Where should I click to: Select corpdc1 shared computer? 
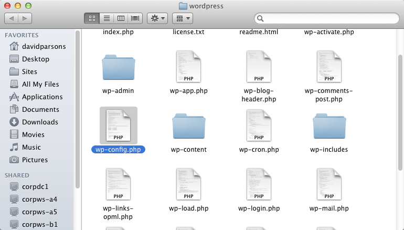tap(36, 187)
